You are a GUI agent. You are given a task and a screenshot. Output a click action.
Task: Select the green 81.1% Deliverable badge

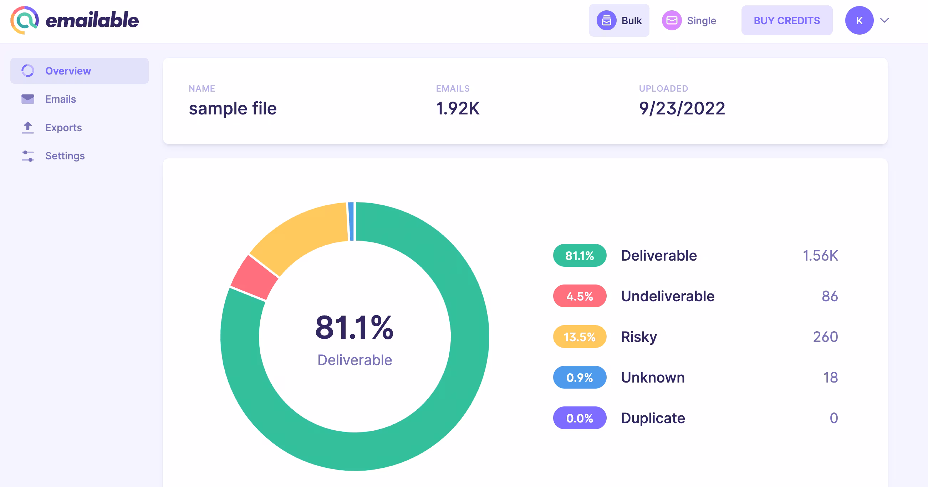579,255
